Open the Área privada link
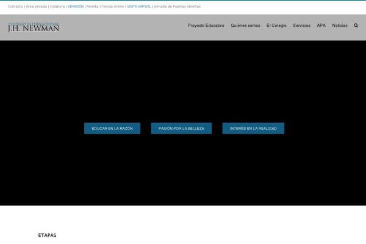 pyautogui.click(x=36, y=6)
